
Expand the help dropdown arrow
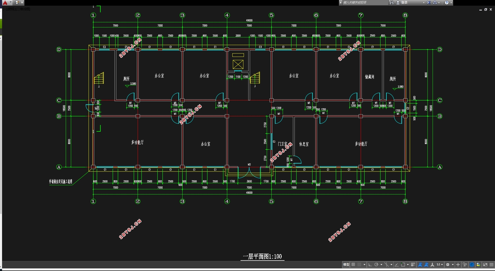pos(451,3)
